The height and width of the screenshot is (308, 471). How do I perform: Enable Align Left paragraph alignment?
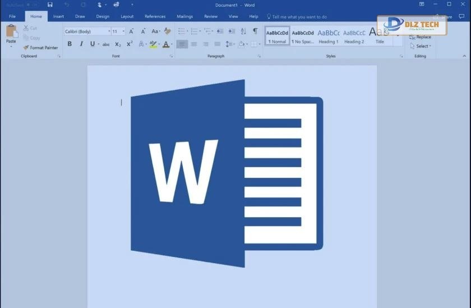182,44
